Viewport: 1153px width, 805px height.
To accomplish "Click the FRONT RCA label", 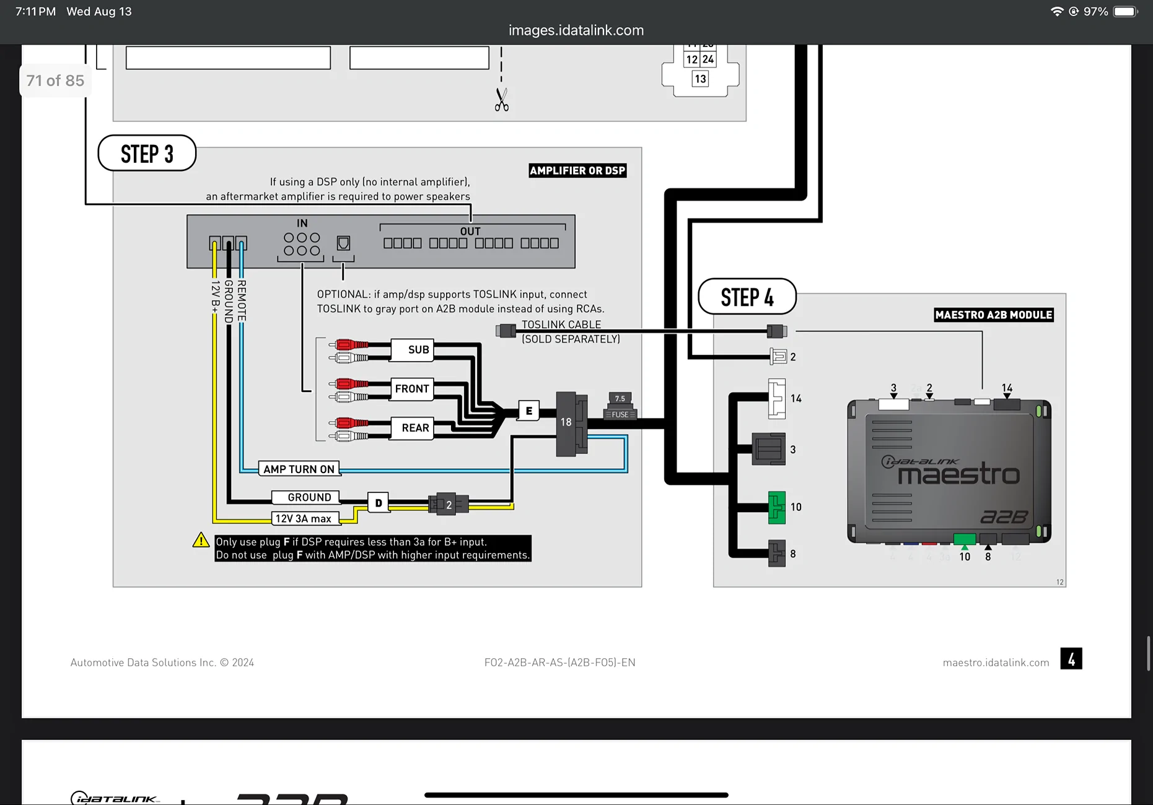I will click(412, 389).
